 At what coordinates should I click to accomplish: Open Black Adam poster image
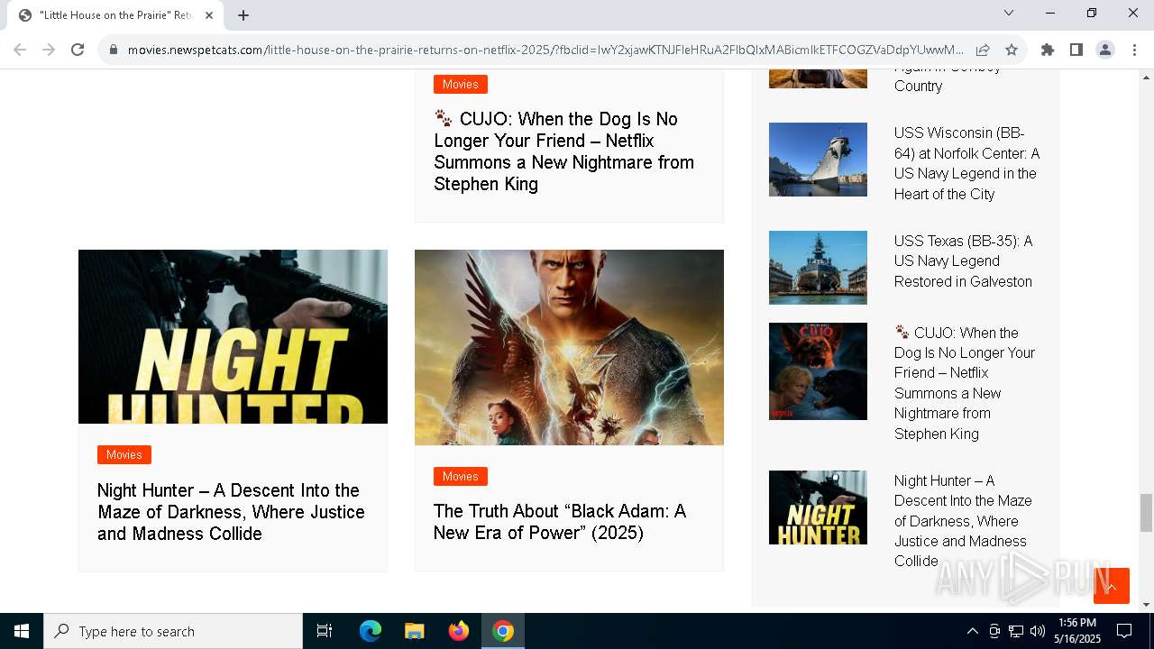[x=569, y=347]
